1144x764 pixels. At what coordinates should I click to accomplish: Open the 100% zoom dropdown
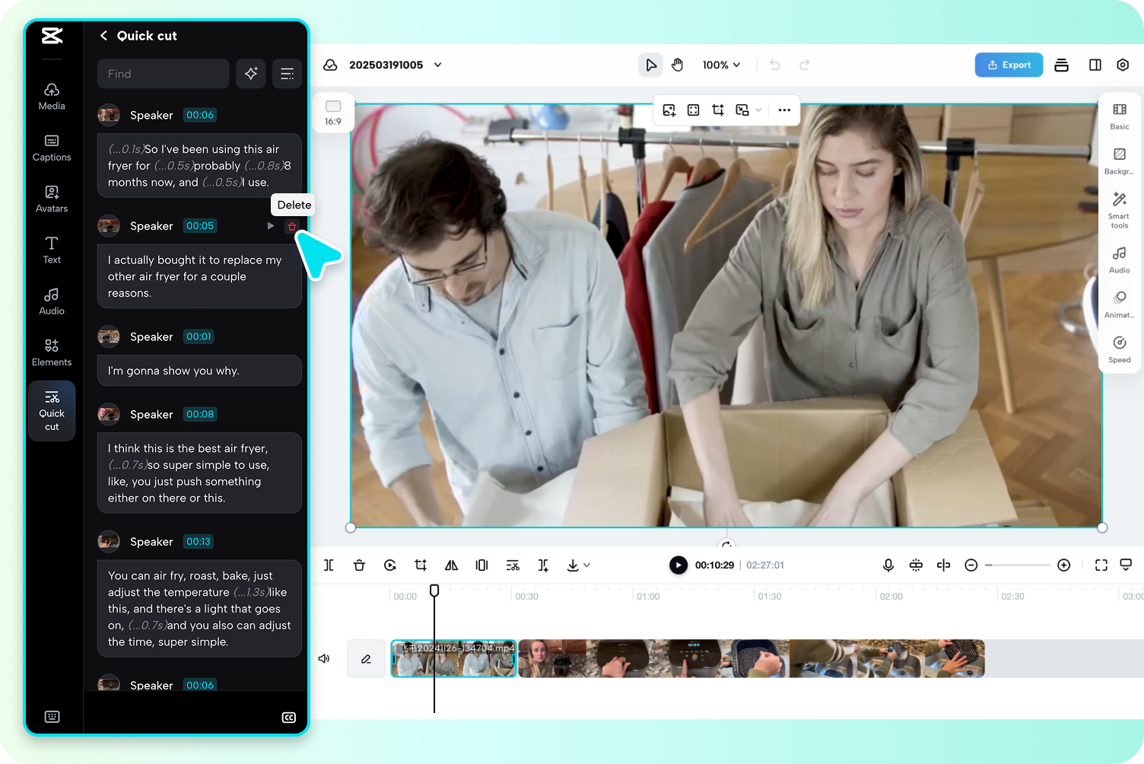pyautogui.click(x=721, y=65)
